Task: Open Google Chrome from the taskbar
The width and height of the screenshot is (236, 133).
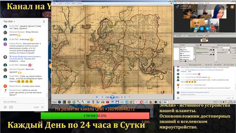Action: (131, 102)
